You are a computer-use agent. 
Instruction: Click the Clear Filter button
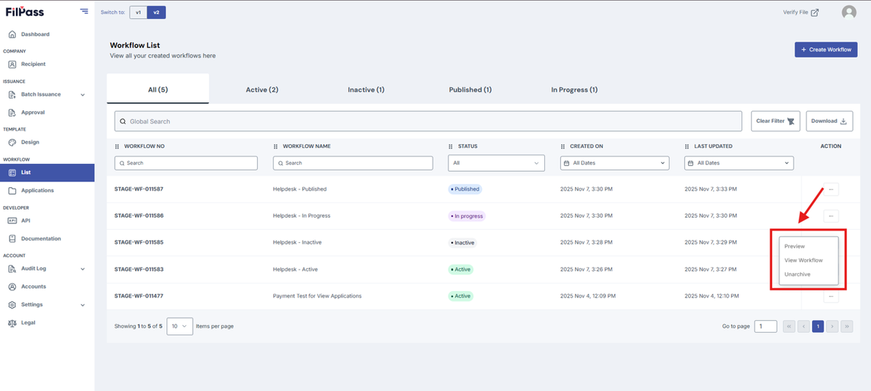(x=775, y=121)
